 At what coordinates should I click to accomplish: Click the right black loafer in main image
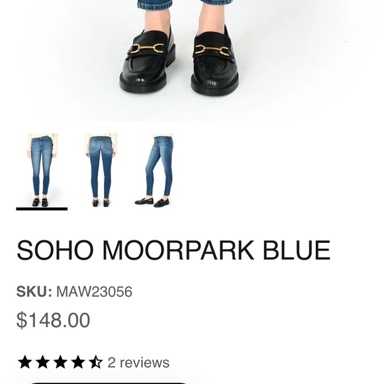click(x=215, y=62)
